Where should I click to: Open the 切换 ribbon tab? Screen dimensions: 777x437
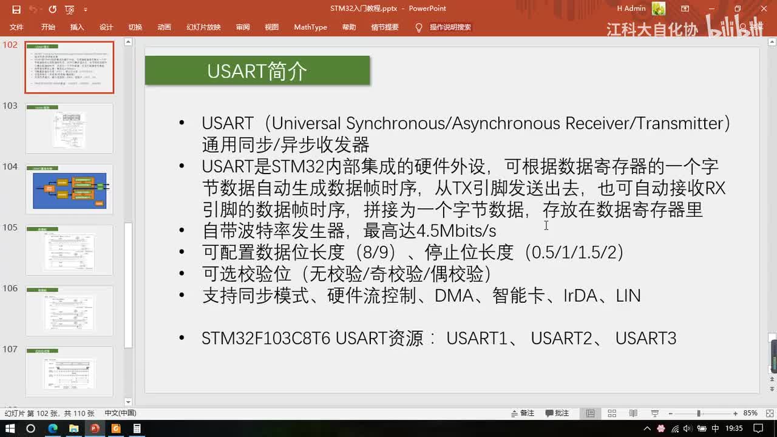pyautogui.click(x=135, y=27)
